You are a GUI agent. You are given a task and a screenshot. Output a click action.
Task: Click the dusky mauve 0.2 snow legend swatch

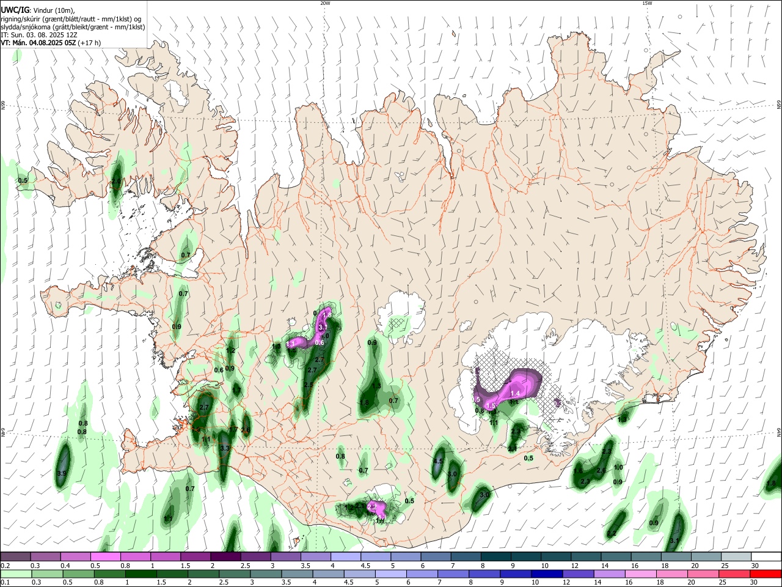15,557
